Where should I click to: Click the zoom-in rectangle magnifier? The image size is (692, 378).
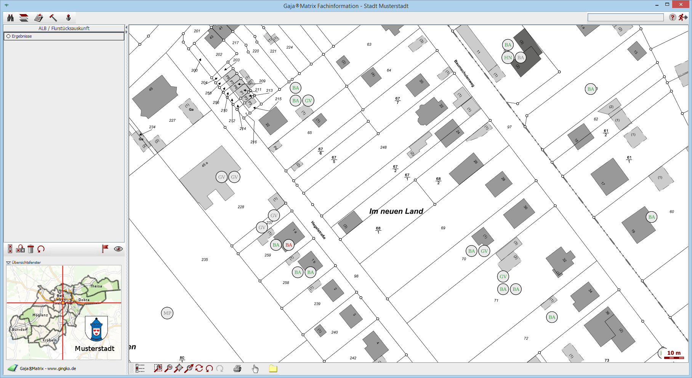(158, 368)
